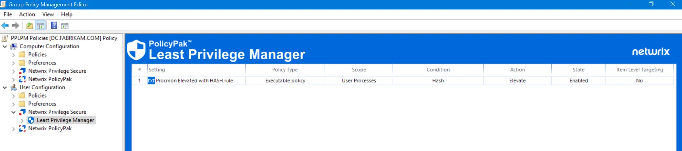Click the Forward arrow toolbar icon

[15, 26]
